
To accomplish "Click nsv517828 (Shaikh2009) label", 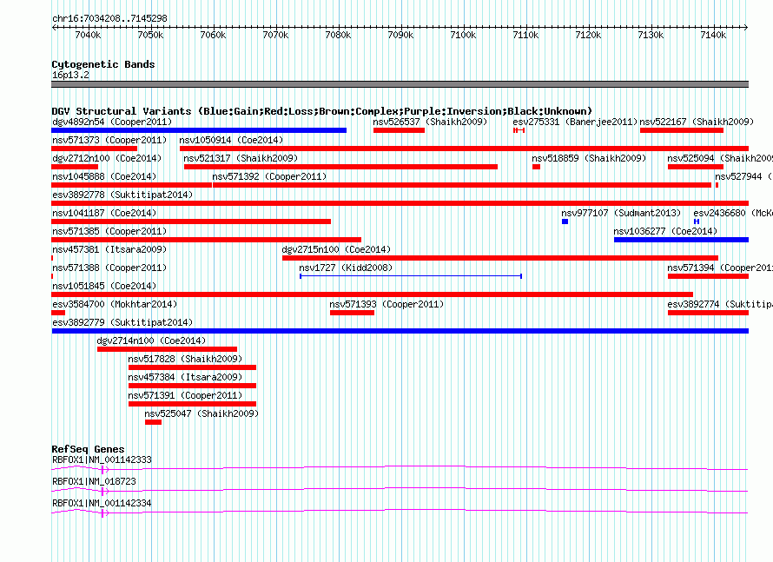I will click(x=185, y=359).
